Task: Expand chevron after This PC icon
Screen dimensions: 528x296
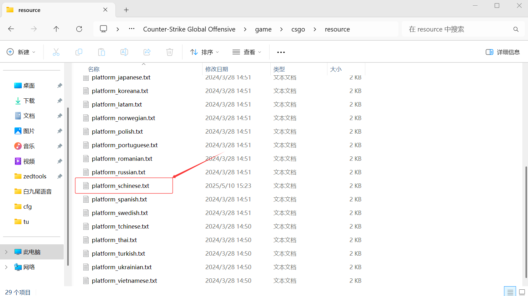Action: (x=118, y=29)
